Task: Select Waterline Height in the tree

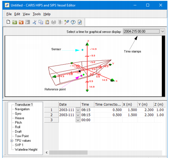Action: tap(26, 150)
